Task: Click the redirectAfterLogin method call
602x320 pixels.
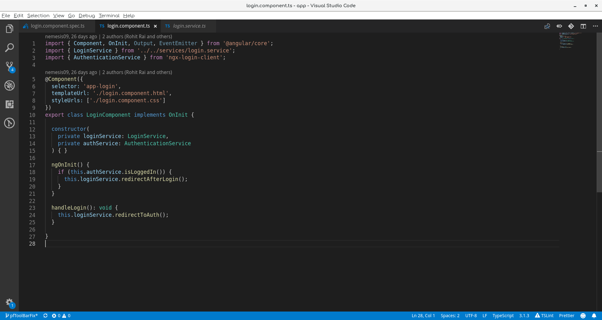Action: click(150, 179)
